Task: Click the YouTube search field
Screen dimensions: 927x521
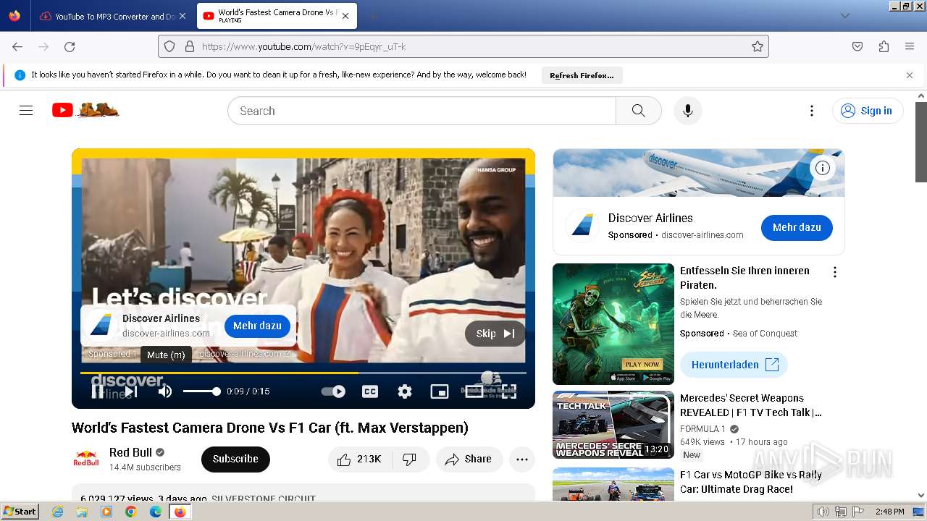Action: click(x=421, y=111)
